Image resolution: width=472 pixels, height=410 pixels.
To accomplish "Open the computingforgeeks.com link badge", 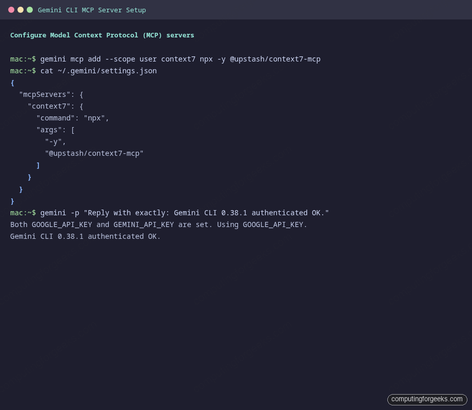I will pos(427,399).
